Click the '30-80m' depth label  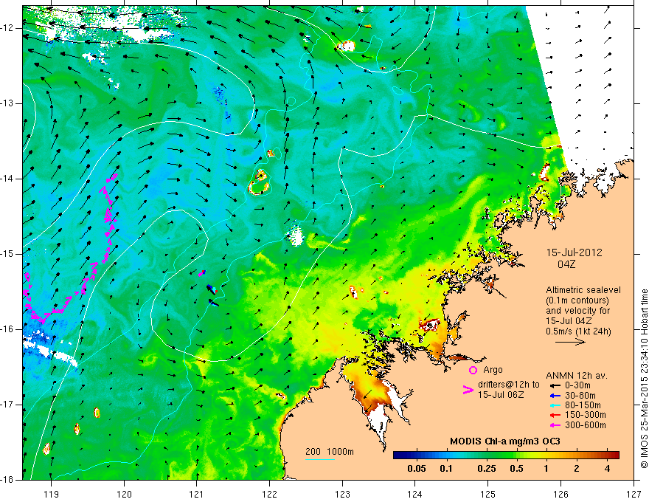pyautogui.click(x=580, y=395)
